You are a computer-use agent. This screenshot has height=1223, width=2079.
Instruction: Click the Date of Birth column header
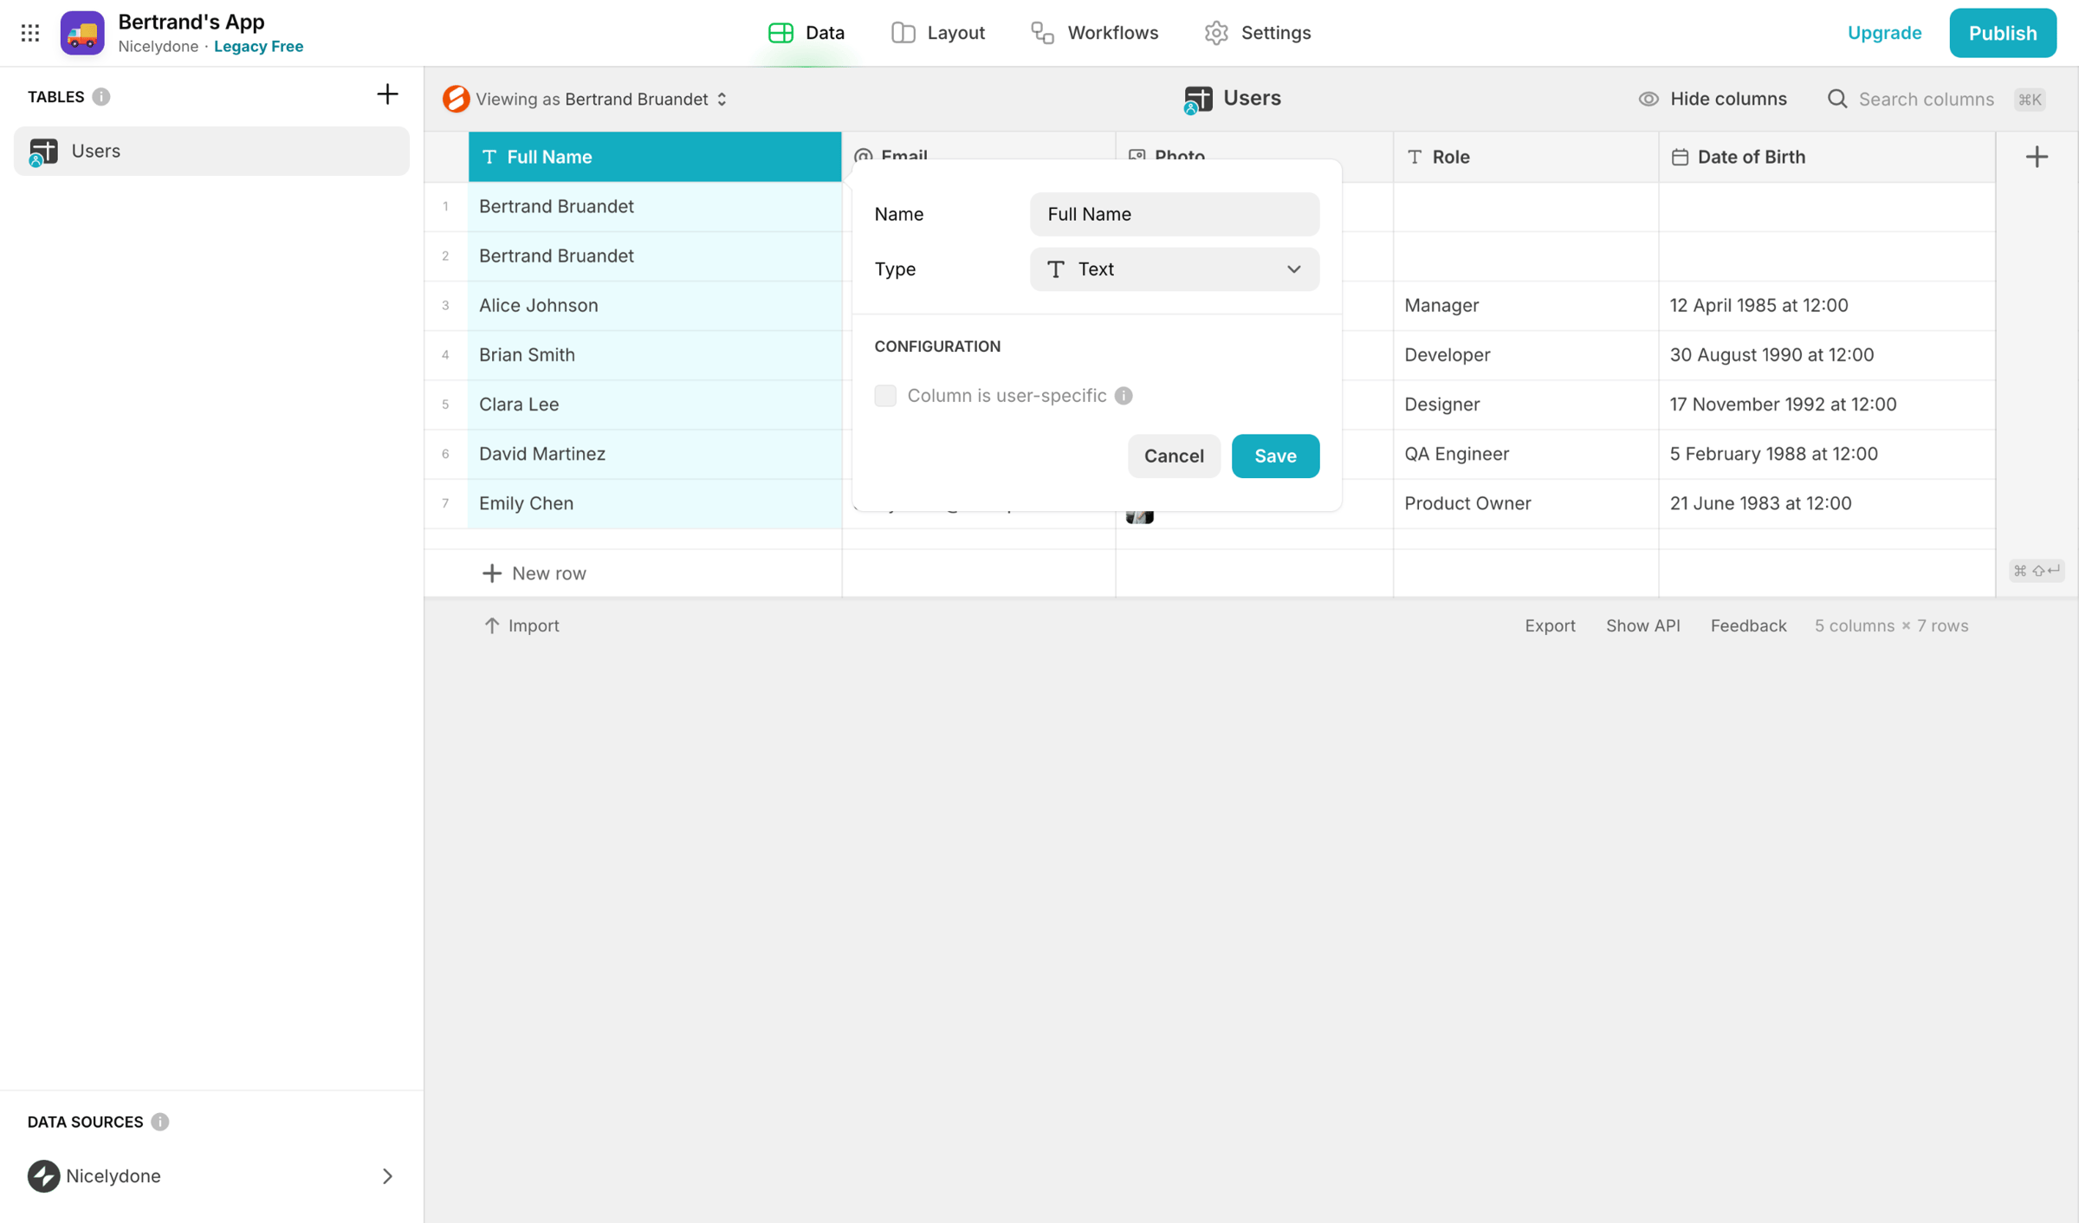1827,157
